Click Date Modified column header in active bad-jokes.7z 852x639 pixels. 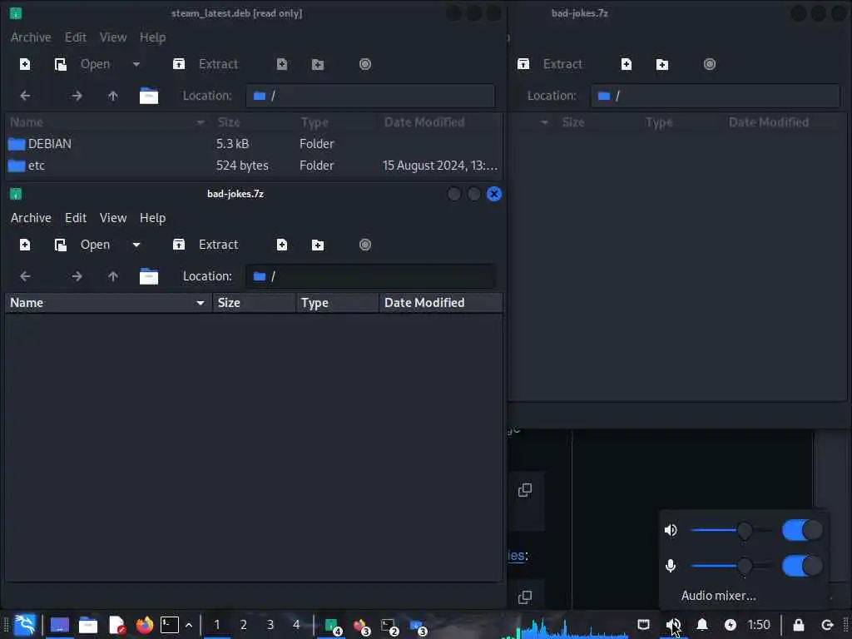tap(441, 303)
